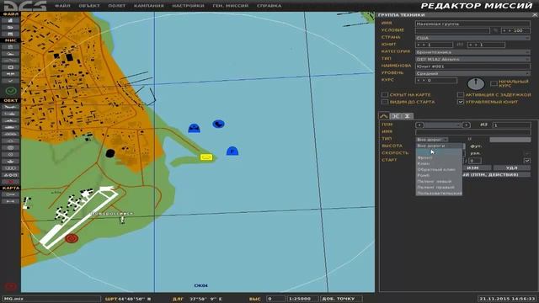Click the open mission folder icon in sidebar

coord(11,27)
